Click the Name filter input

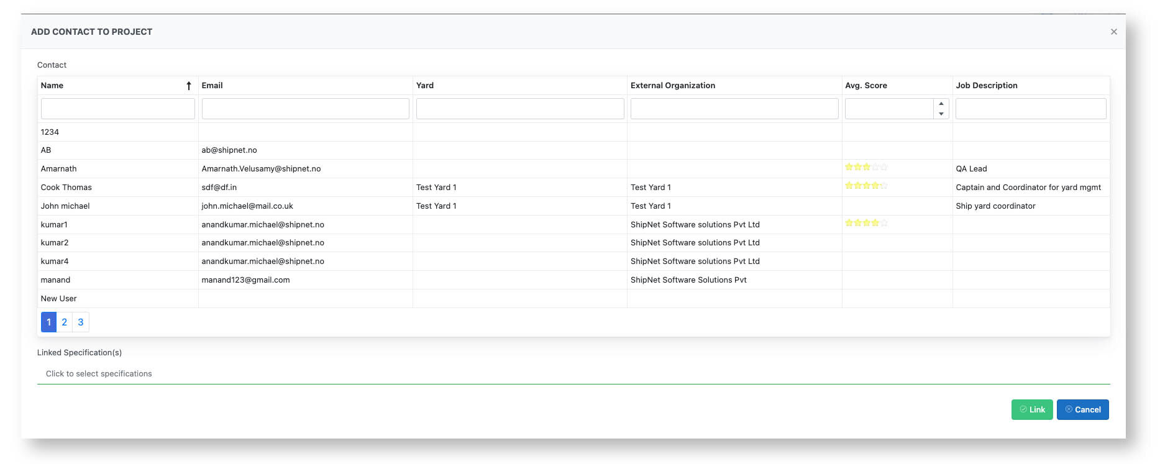pyautogui.click(x=117, y=109)
